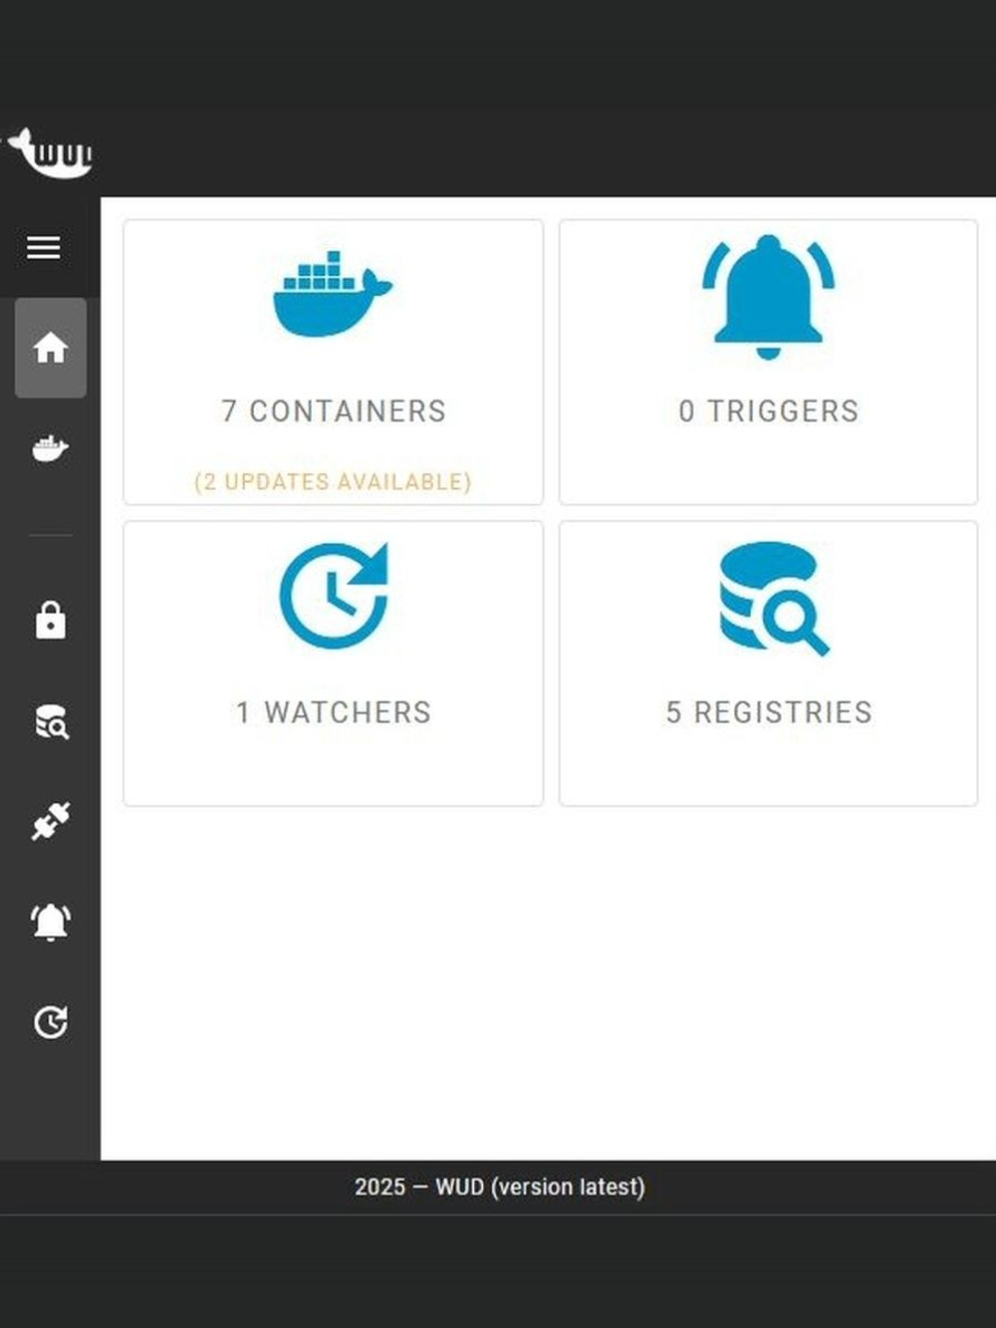Click the large clock-refresh icon on the dashboard
Image resolution: width=996 pixels, height=1328 pixels.
click(334, 596)
